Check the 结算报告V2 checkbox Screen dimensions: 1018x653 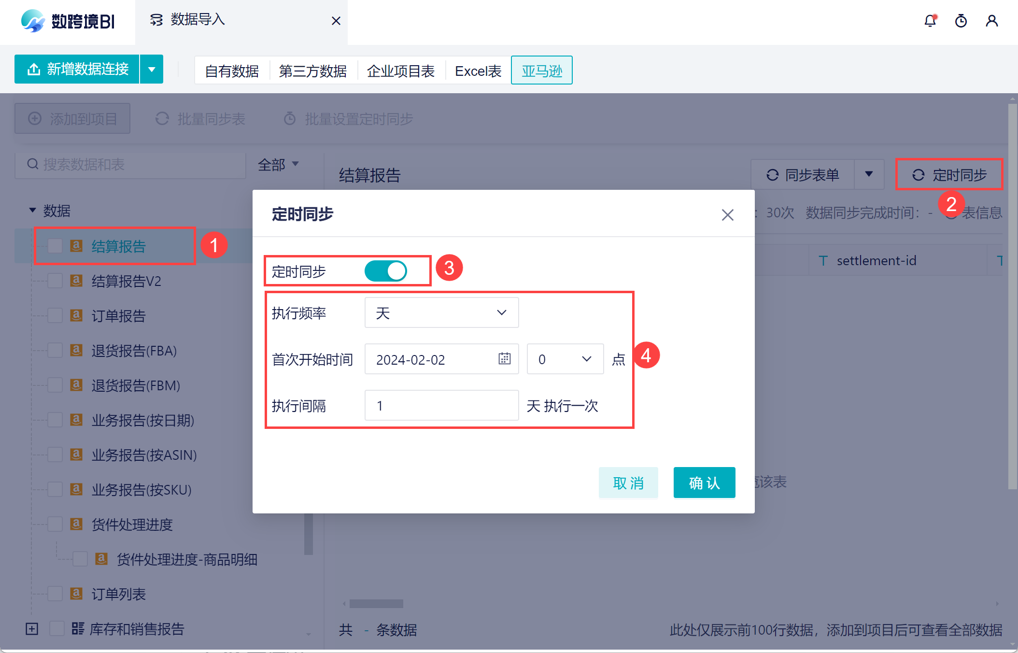coord(55,281)
